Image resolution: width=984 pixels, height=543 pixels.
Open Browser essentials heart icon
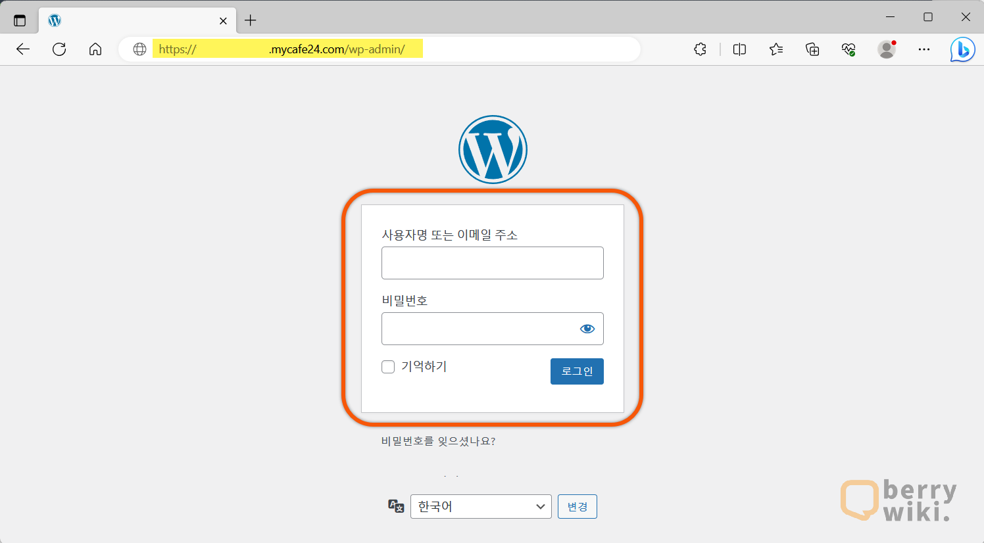[849, 49]
